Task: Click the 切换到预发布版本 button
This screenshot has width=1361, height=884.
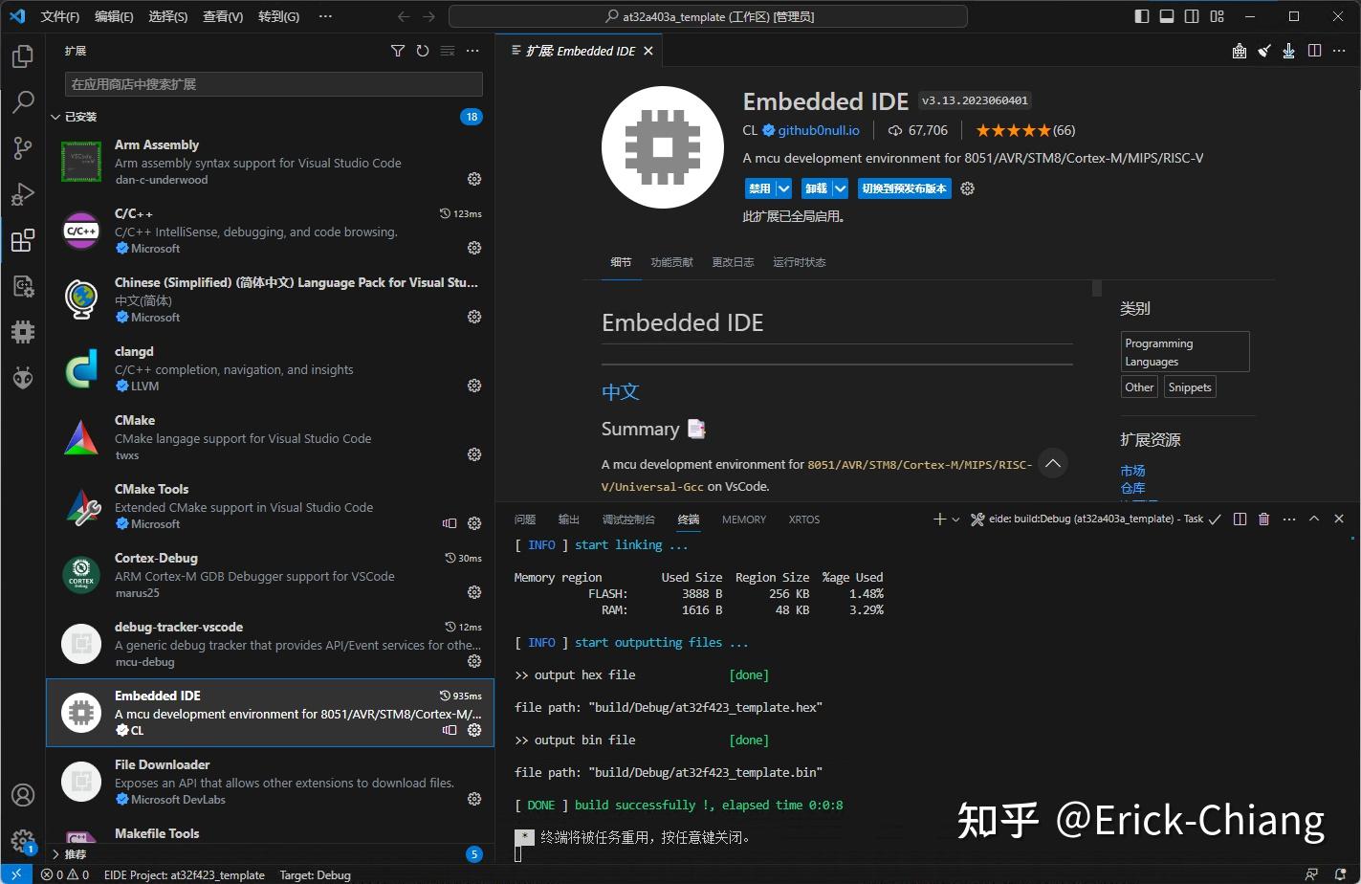Action: click(904, 188)
